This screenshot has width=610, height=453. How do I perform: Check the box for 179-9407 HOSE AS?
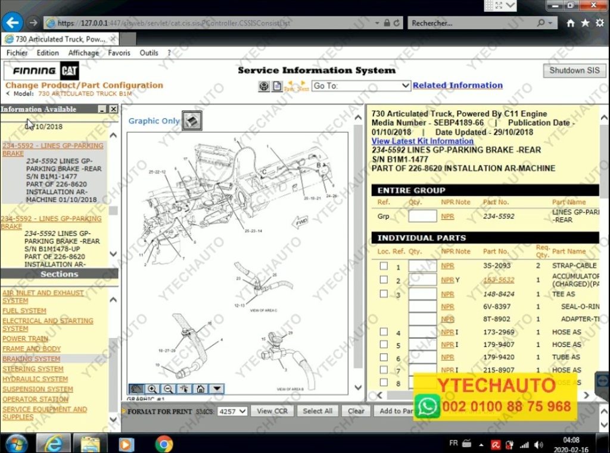tap(384, 344)
